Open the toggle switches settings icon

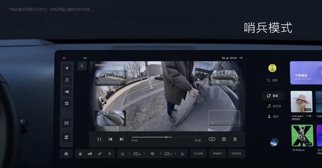[67, 137]
